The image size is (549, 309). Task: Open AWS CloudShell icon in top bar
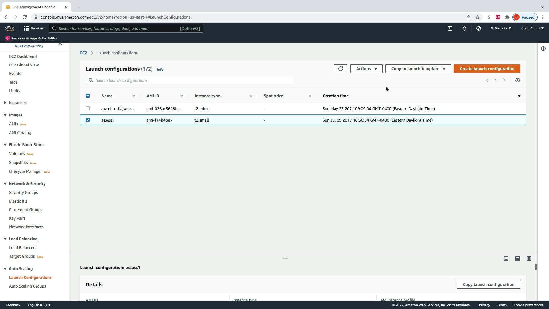pyautogui.click(x=450, y=28)
